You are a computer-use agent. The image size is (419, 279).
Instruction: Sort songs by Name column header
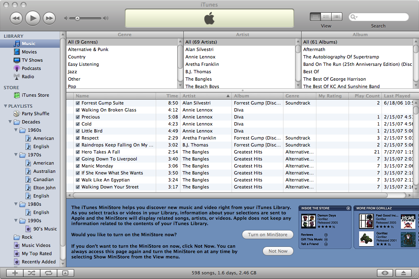(115, 96)
